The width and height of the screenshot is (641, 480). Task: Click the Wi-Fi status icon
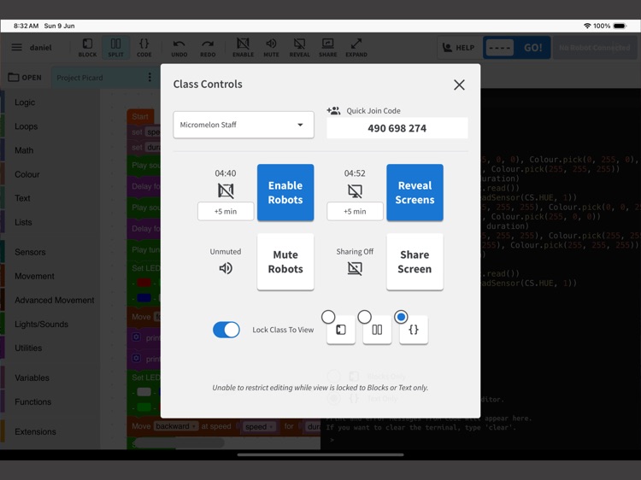coord(587,26)
